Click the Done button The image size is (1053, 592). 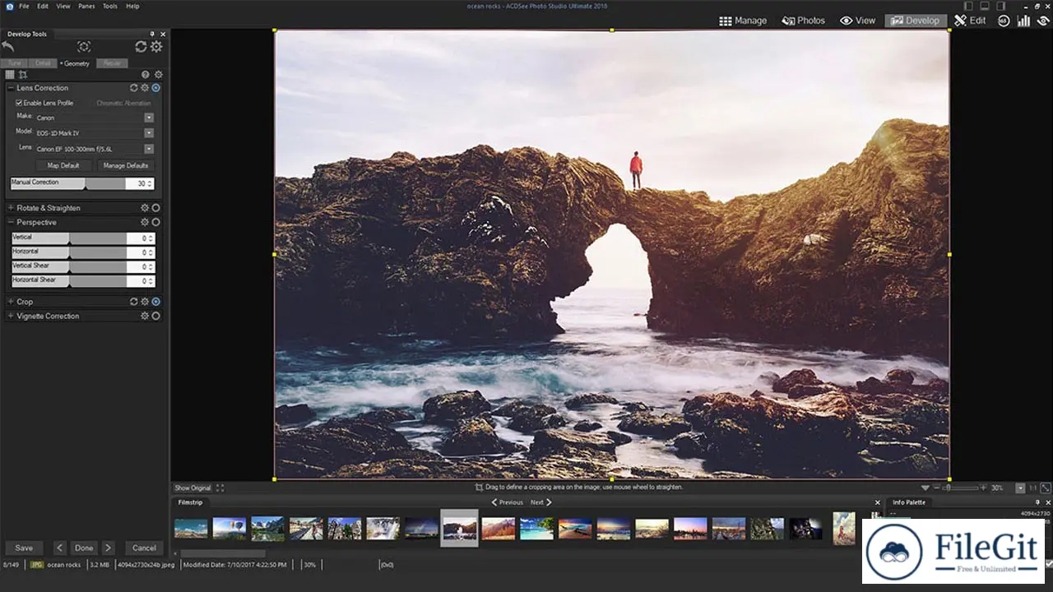tap(84, 548)
